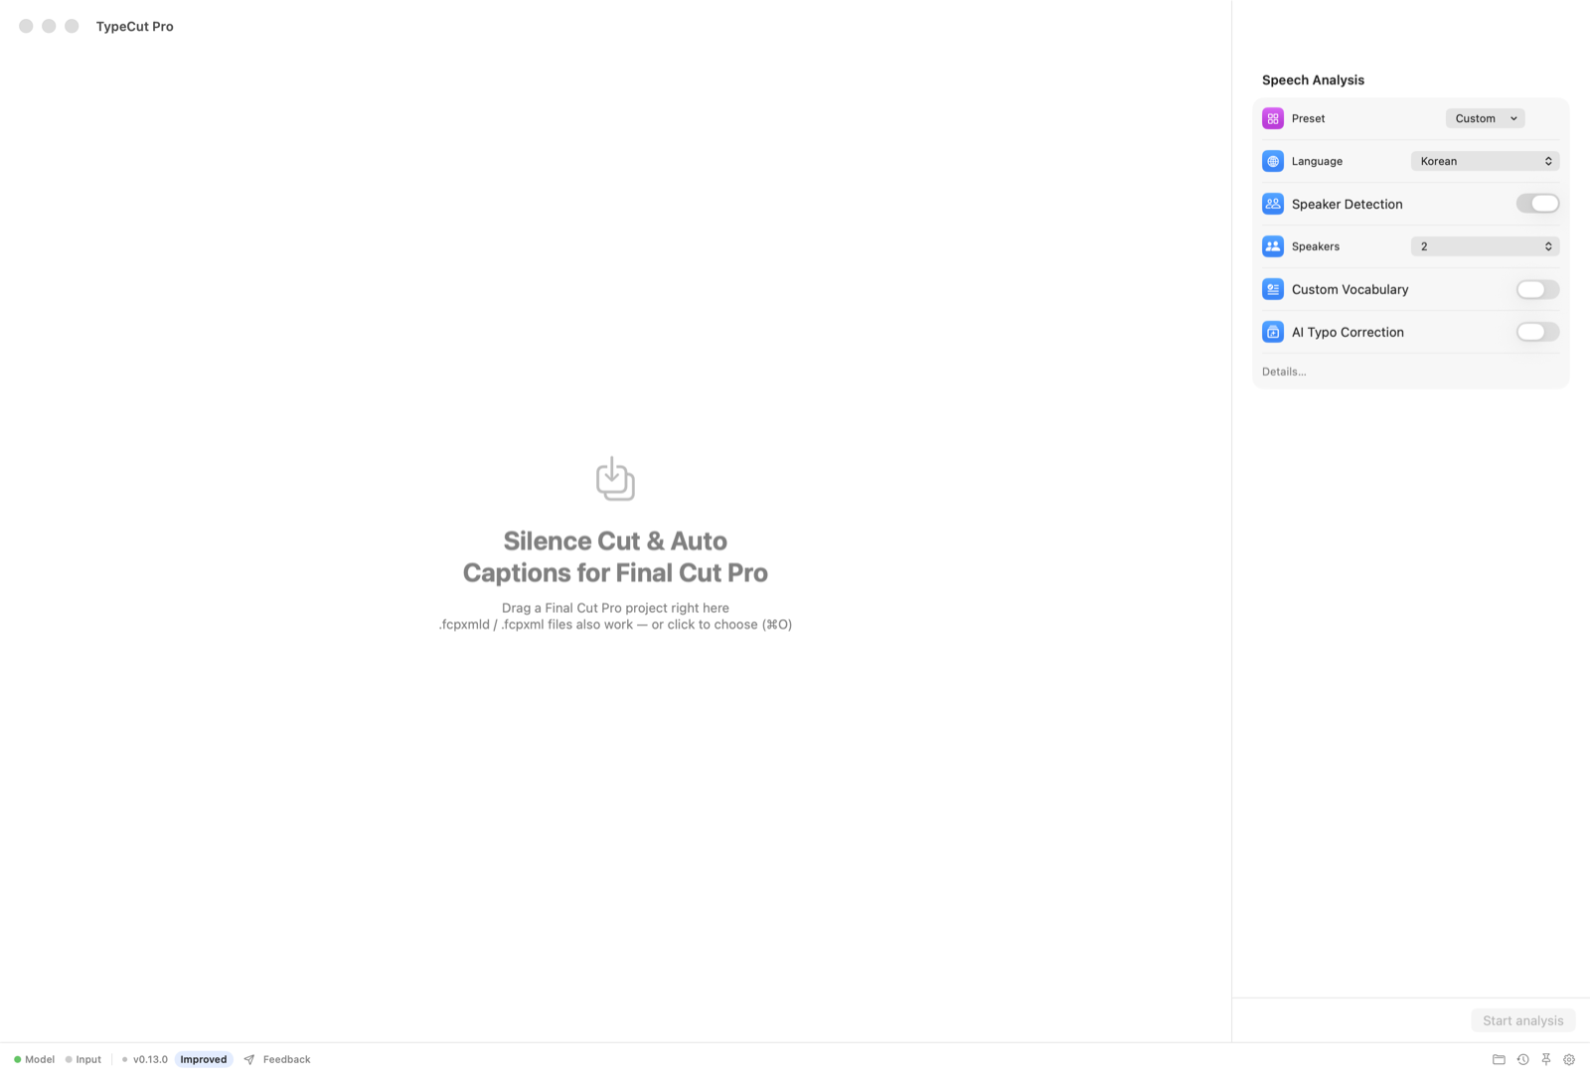The height and width of the screenshot is (1076, 1590).
Task: Click the pin icon in the status bar
Action: pos(1546,1059)
